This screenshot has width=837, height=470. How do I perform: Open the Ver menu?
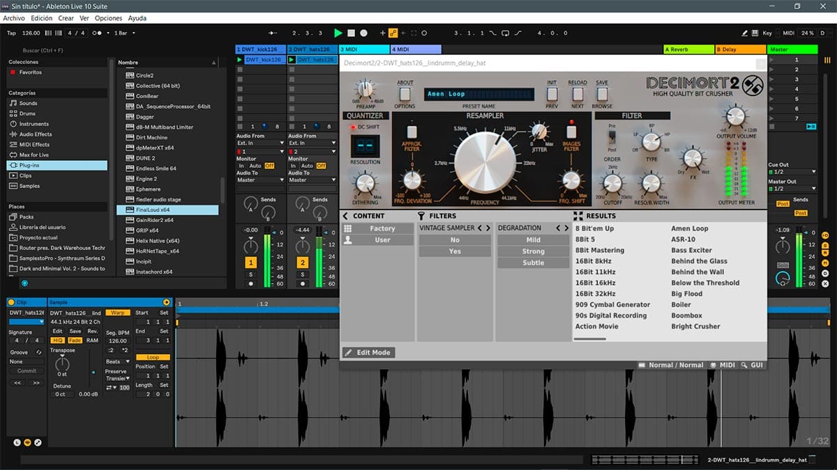click(84, 18)
